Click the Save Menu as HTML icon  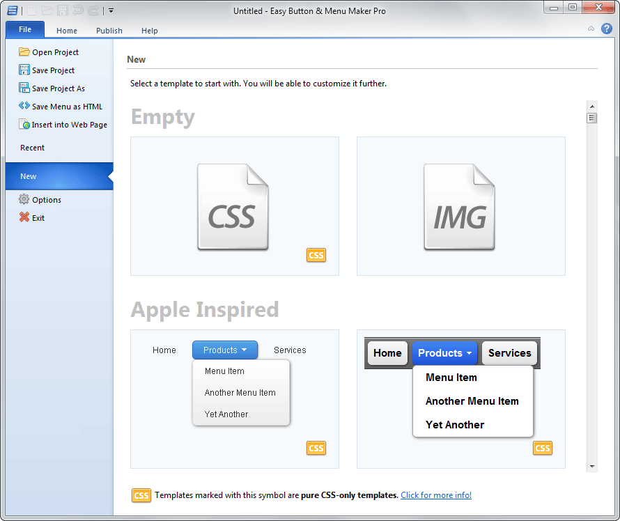pos(24,107)
